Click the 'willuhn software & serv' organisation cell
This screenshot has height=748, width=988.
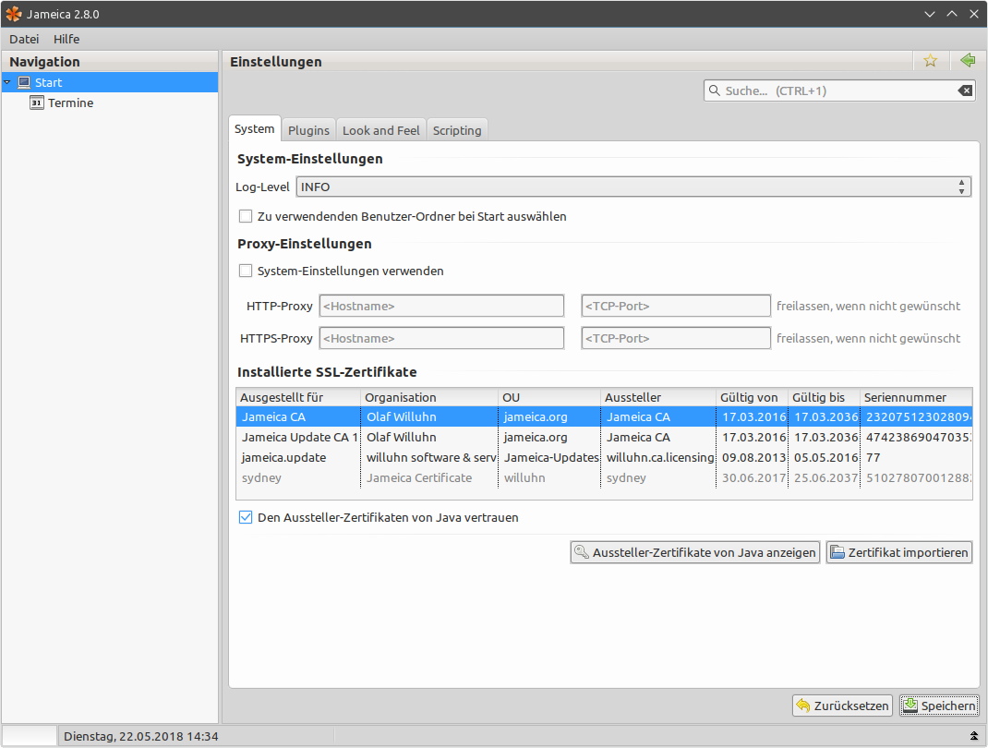pos(431,457)
